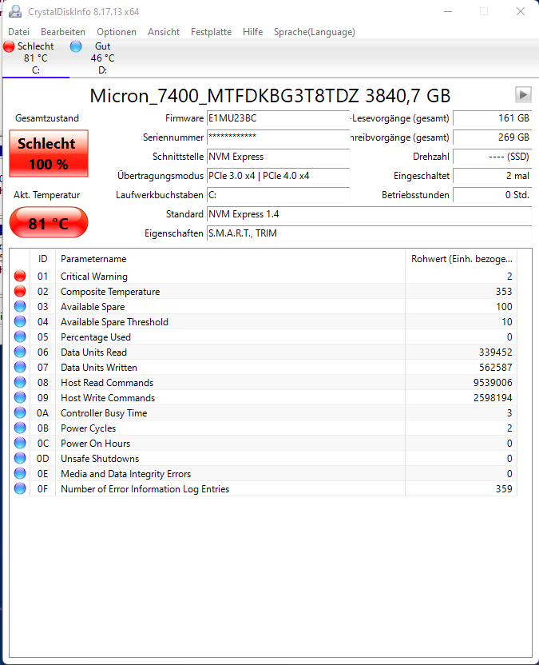This screenshot has height=665, width=539.
Task: Click blue status icon for Controller Busy Time
Action: [x=20, y=412]
